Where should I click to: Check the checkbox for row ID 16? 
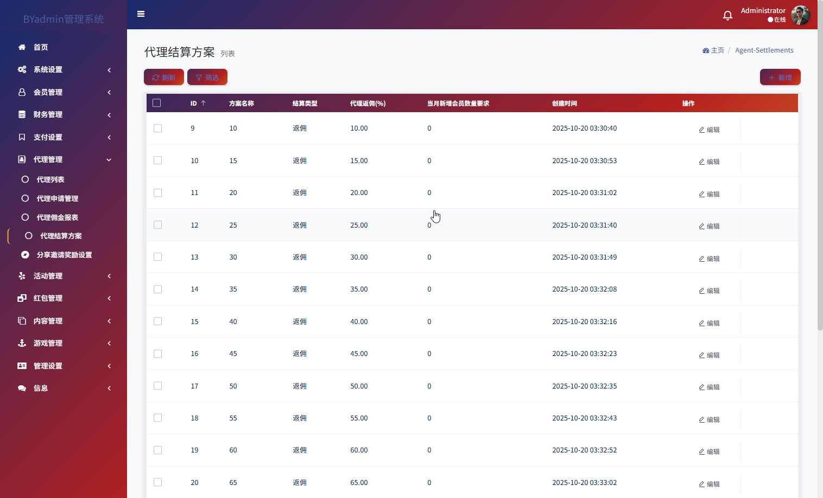(158, 354)
